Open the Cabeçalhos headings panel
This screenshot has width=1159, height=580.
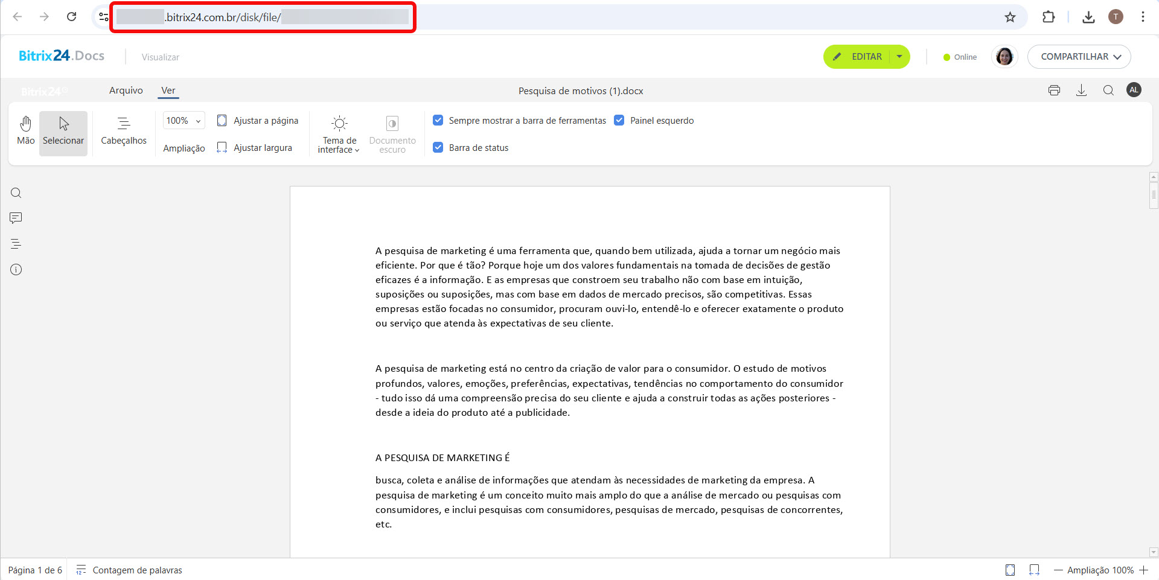(124, 131)
